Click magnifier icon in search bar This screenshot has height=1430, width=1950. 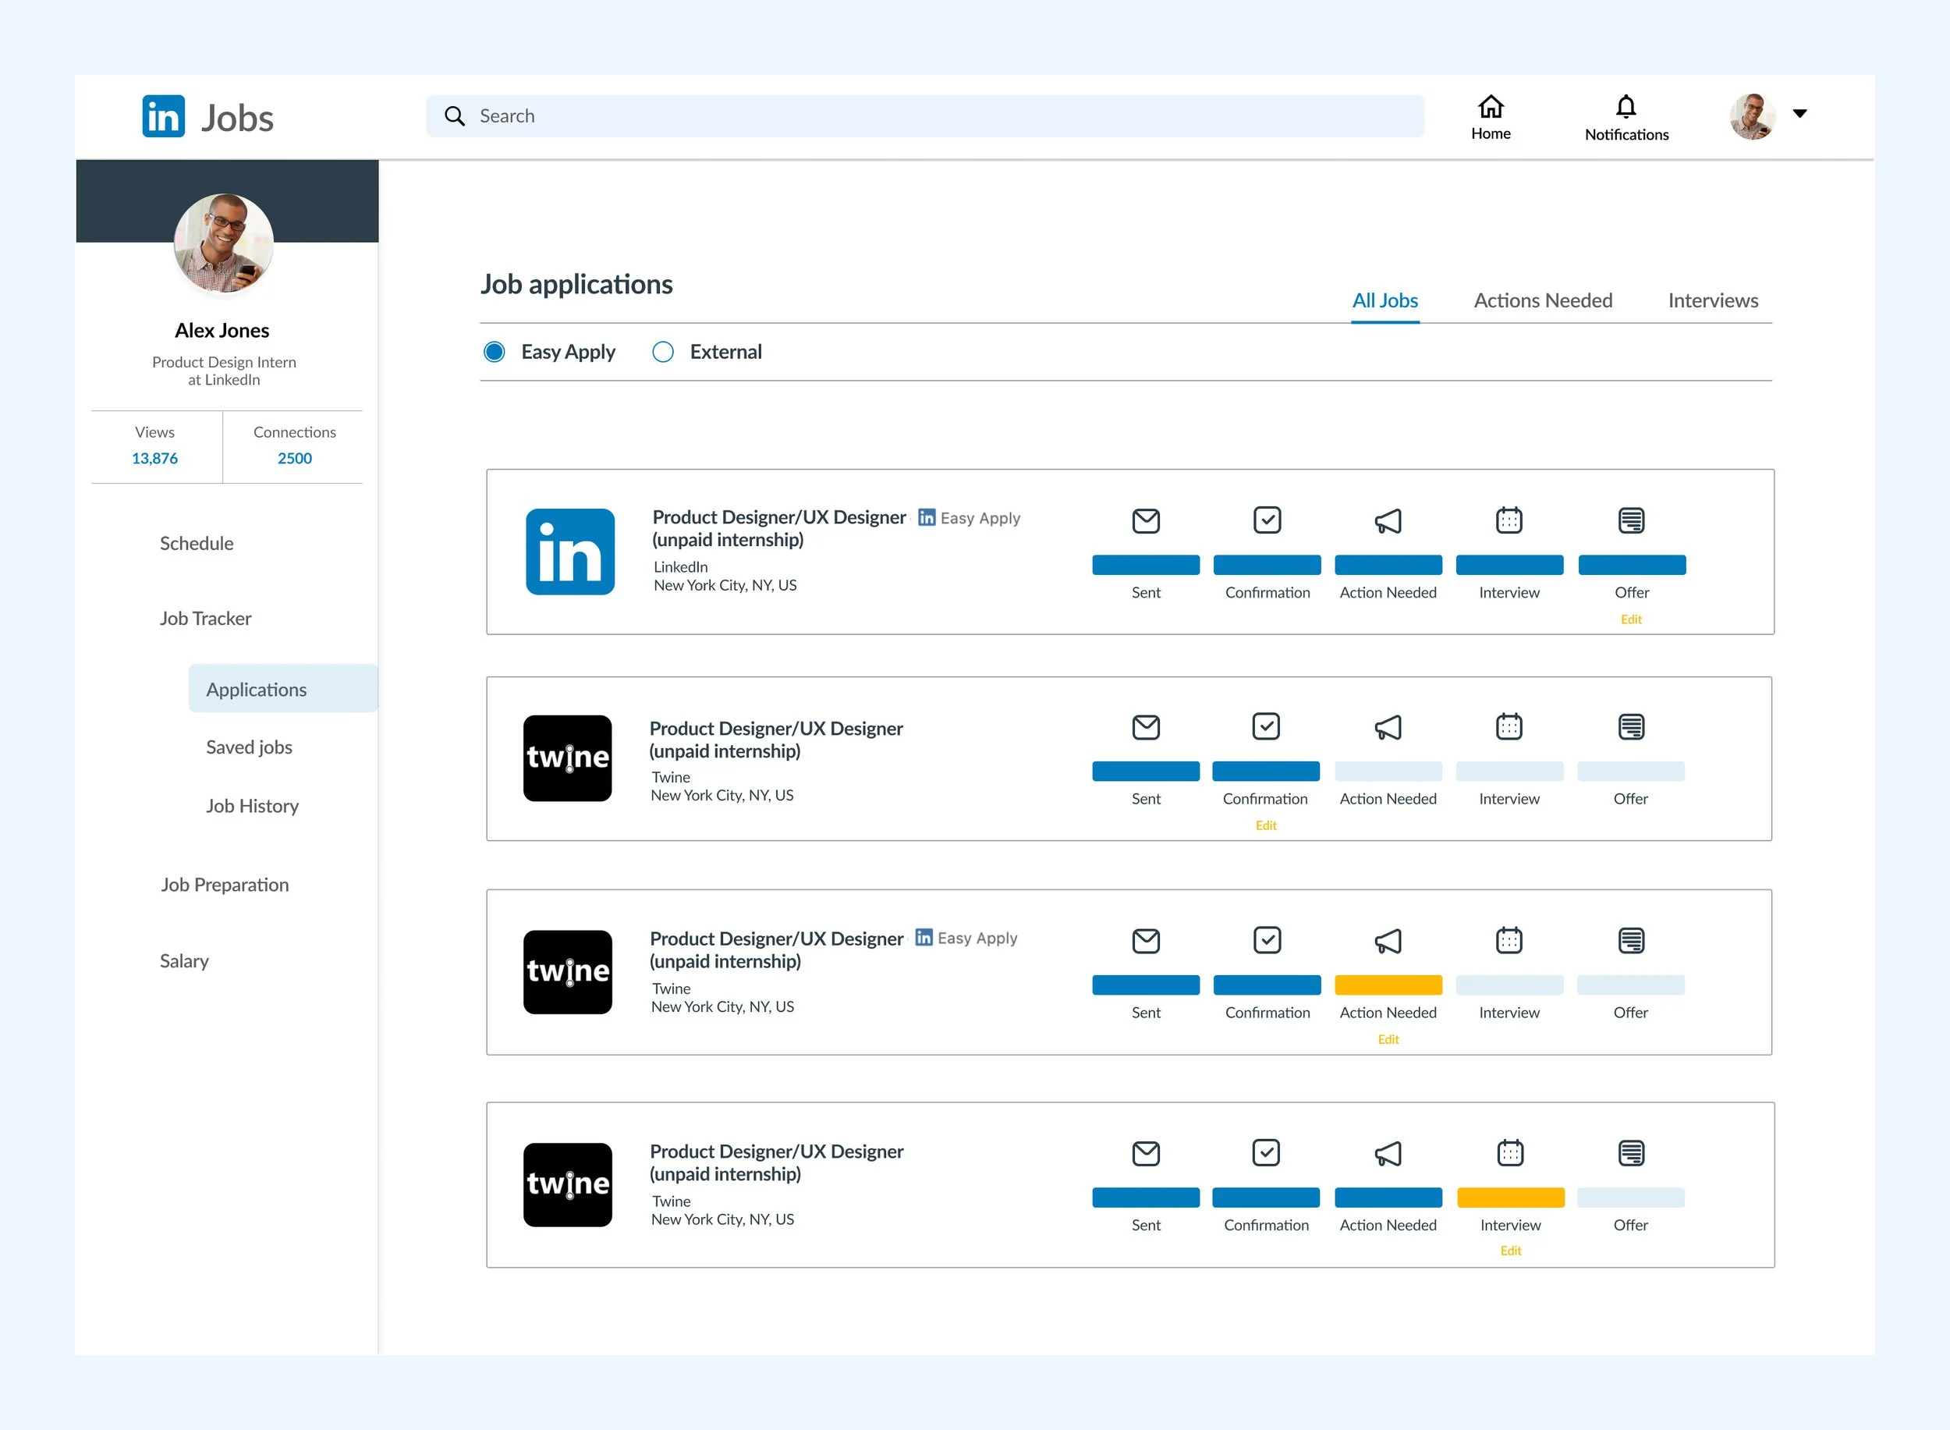tap(455, 116)
